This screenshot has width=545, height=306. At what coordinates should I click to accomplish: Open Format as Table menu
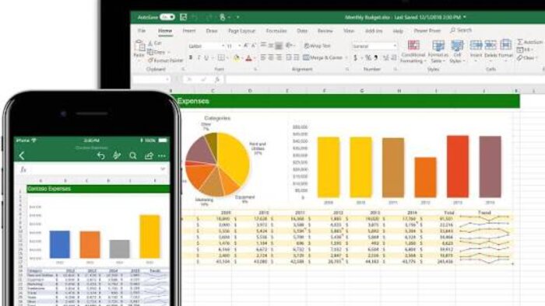(438, 51)
